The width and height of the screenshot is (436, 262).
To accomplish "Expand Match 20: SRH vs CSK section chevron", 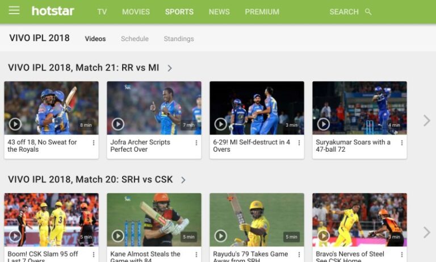I will [x=183, y=180].
